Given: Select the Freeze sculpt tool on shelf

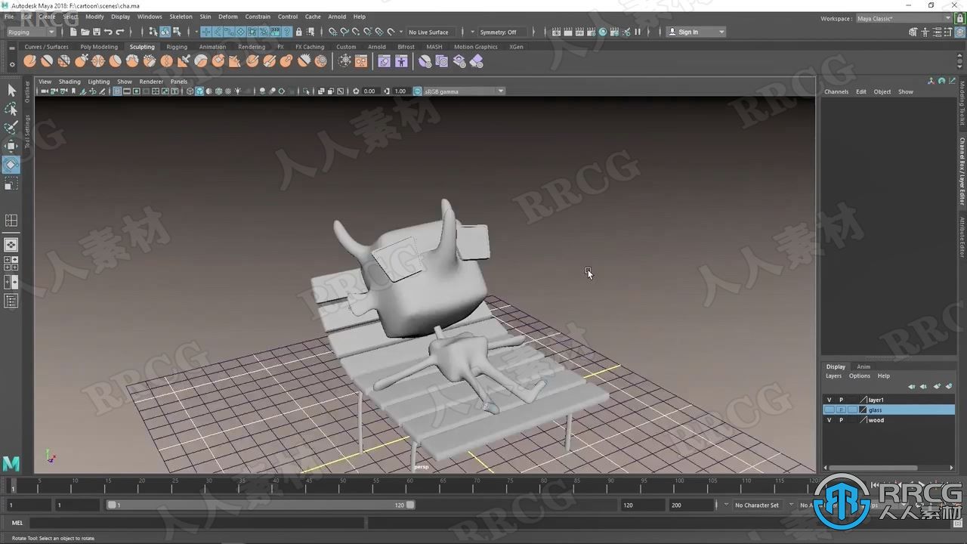Looking at the screenshot, I should 321,61.
